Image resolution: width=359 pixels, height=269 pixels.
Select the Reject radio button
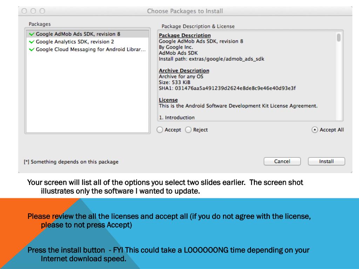tap(188, 130)
